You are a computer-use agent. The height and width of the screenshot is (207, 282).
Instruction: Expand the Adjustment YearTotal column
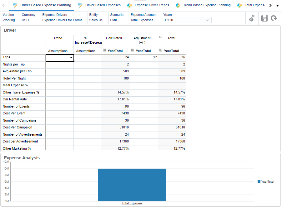point(133,50)
